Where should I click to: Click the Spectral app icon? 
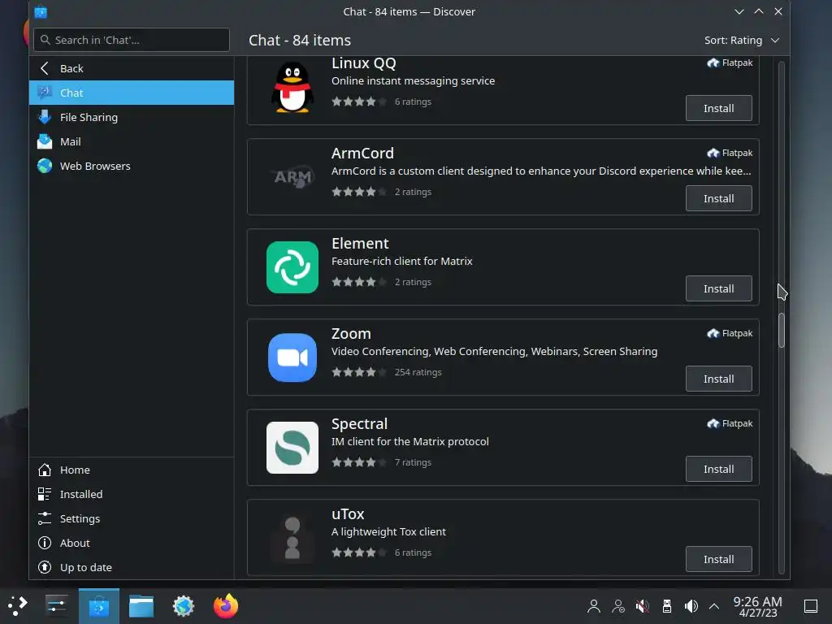(292, 448)
